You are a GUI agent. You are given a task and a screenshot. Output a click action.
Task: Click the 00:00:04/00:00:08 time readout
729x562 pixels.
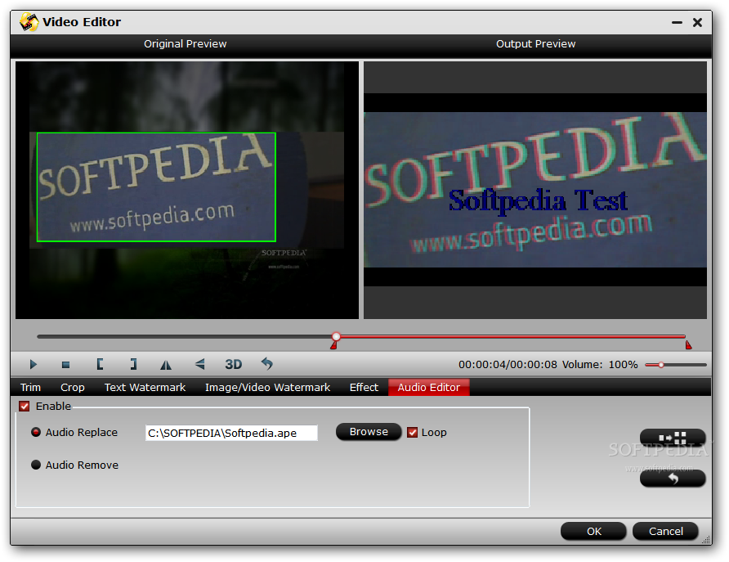click(508, 364)
